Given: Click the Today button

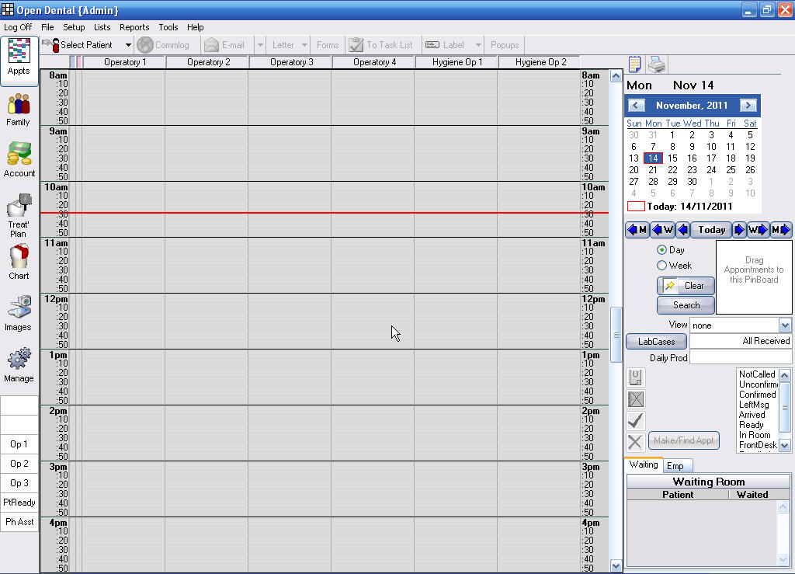Looking at the screenshot, I should pyautogui.click(x=711, y=230).
